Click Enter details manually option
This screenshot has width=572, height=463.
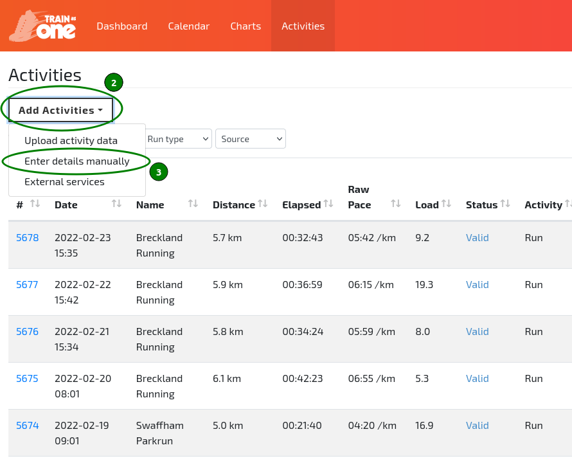click(x=75, y=161)
